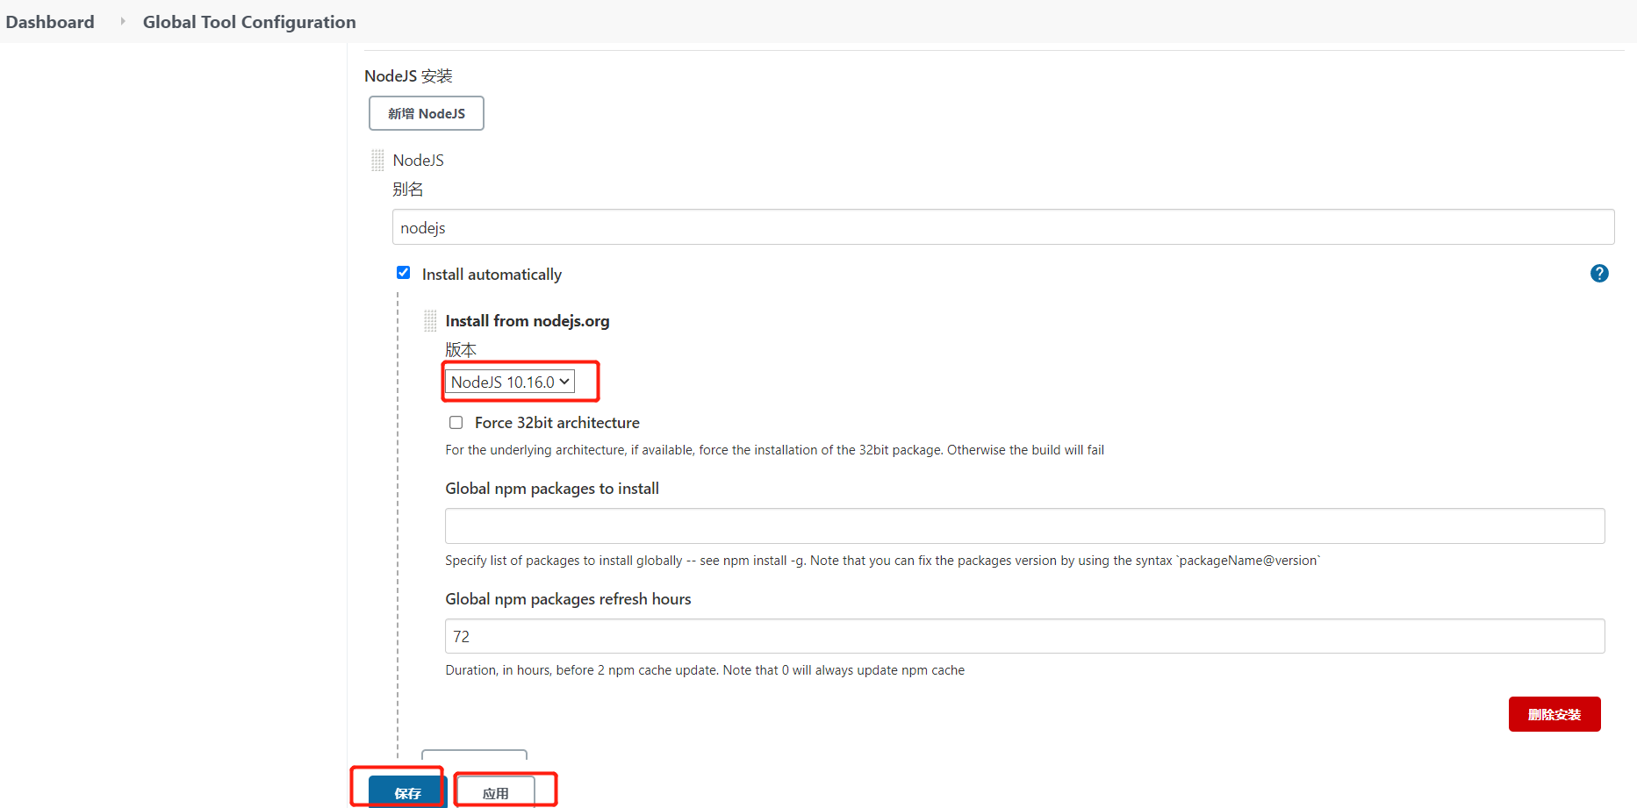Open Global Tool Configuration breadcrumb
This screenshot has width=1637, height=808.
249,22
